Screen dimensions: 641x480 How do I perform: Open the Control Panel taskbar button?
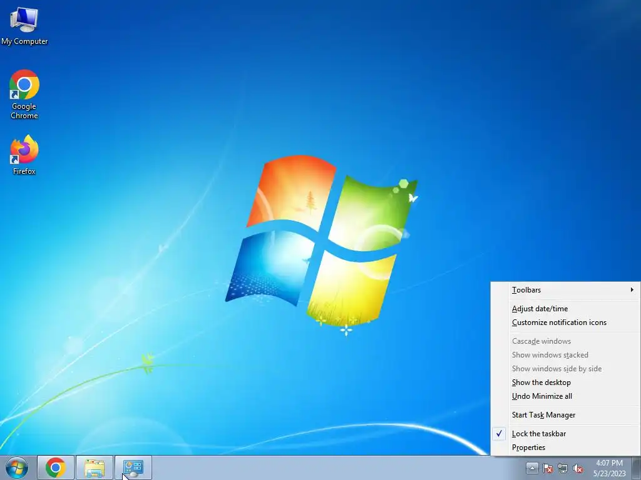point(133,467)
